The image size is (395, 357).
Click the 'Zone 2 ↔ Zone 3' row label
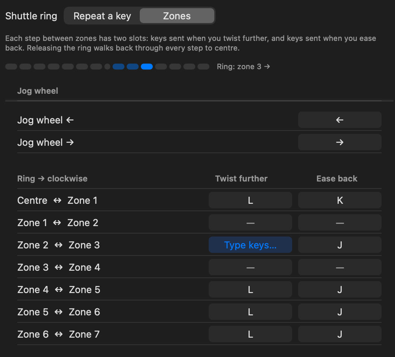[x=59, y=245]
